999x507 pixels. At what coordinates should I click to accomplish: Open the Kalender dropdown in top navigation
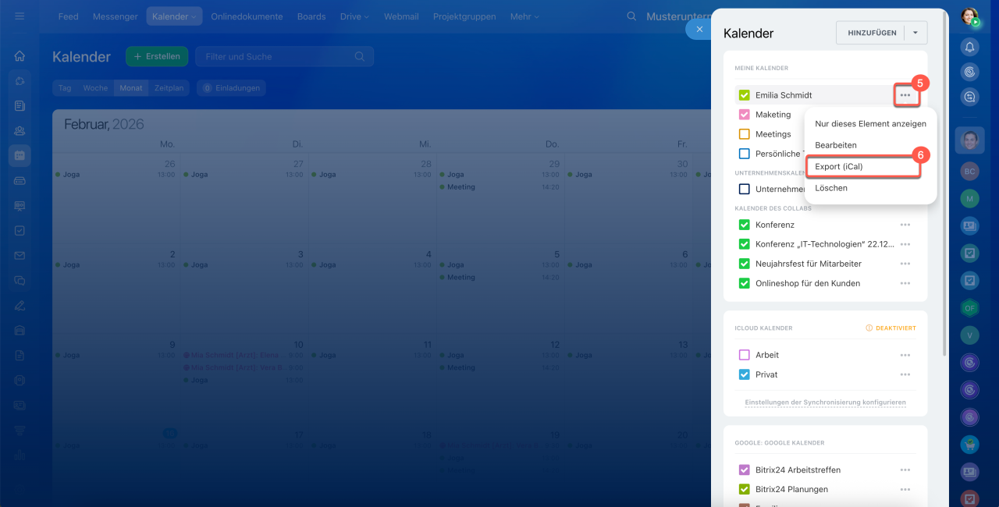(x=174, y=16)
